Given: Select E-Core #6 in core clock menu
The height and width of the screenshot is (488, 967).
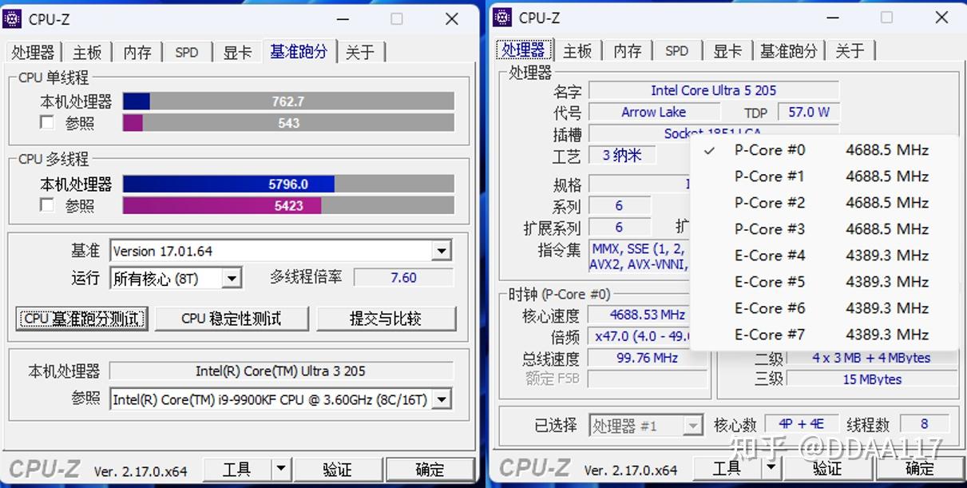Looking at the screenshot, I should click(x=824, y=308).
